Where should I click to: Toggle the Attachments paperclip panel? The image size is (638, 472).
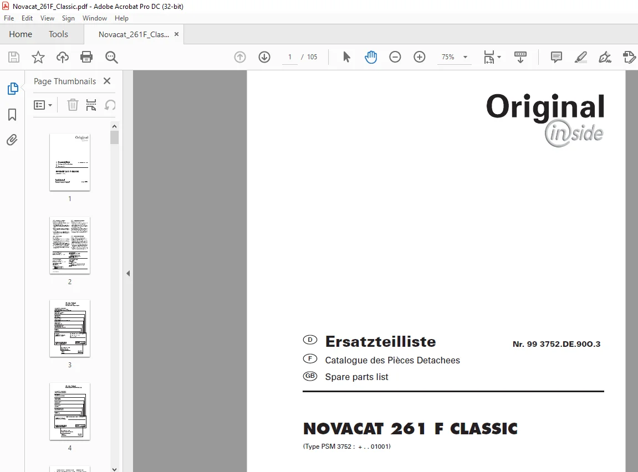click(12, 140)
